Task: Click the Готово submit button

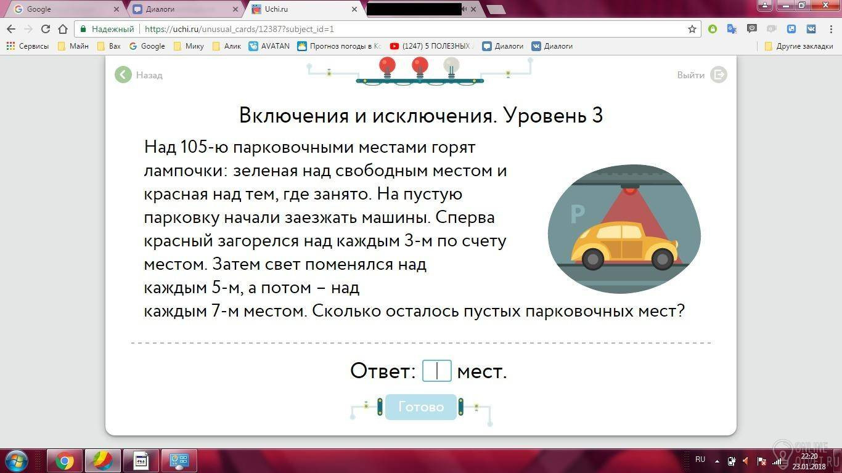Action: [x=421, y=407]
